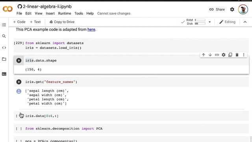This screenshot has height=142, width=252.
Task: Open the Files folder sidebar icon
Action: [x=4, y=59]
